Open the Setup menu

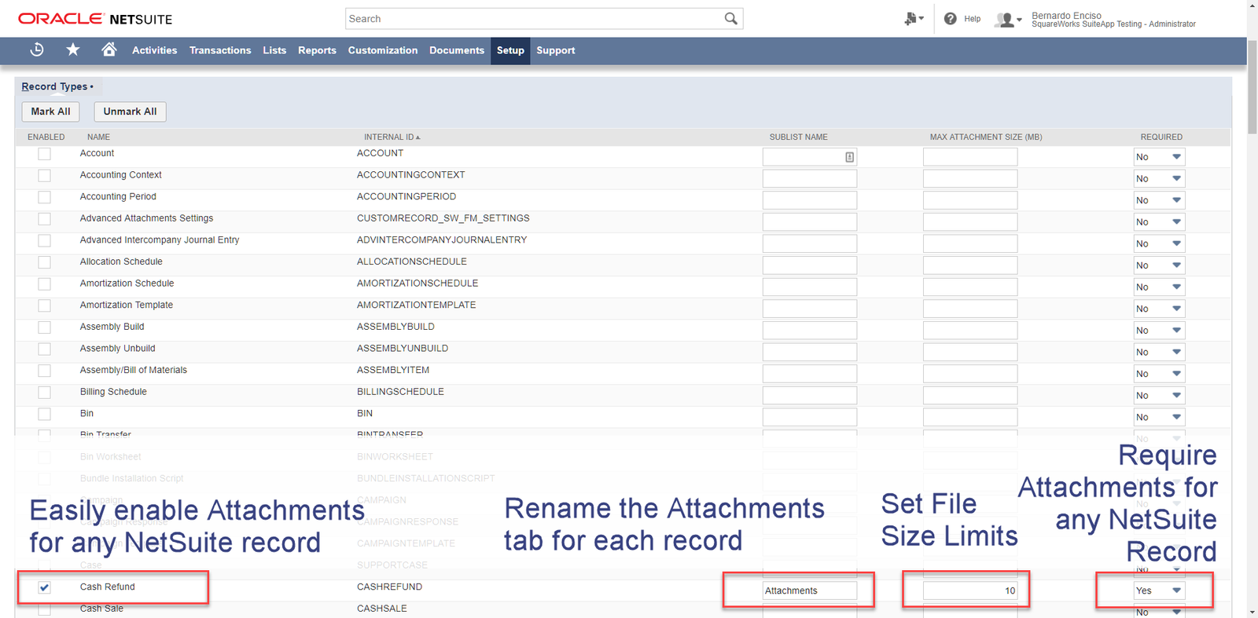(x=510, y=50)
